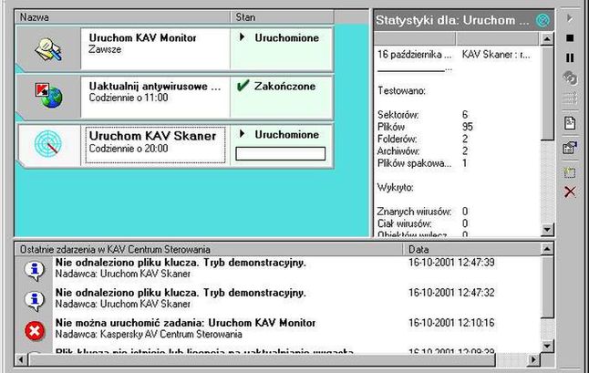Click the globe icon for antivirus update task
Viewport: 589px width, 373px height.
(x=49, y=96)
